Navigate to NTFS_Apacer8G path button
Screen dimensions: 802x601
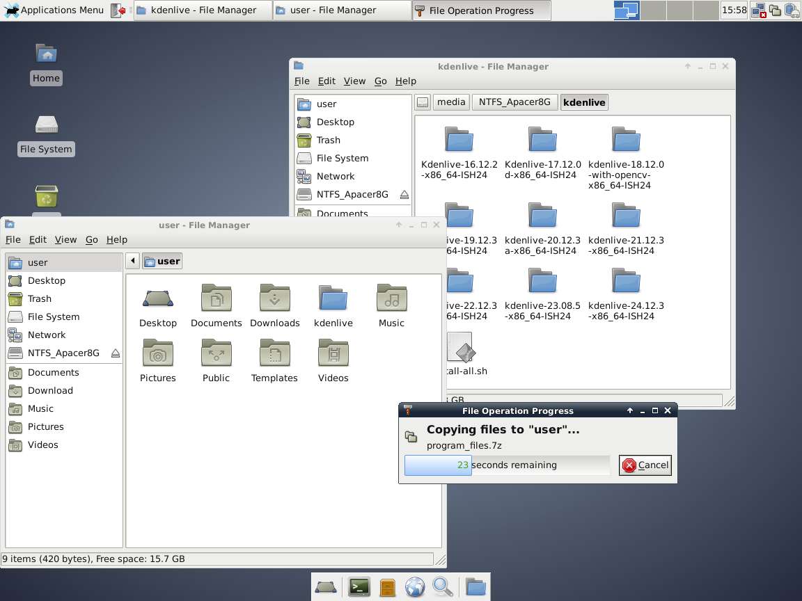tap(514, 102)
